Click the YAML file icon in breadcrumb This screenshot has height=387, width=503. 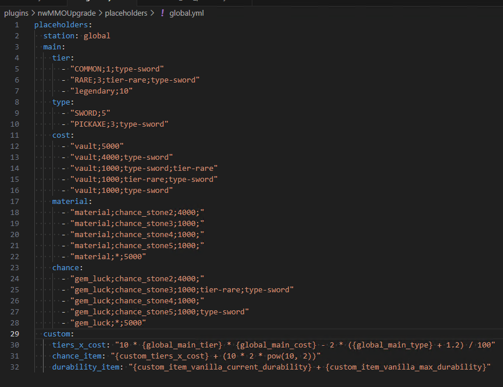coord(162,13)
